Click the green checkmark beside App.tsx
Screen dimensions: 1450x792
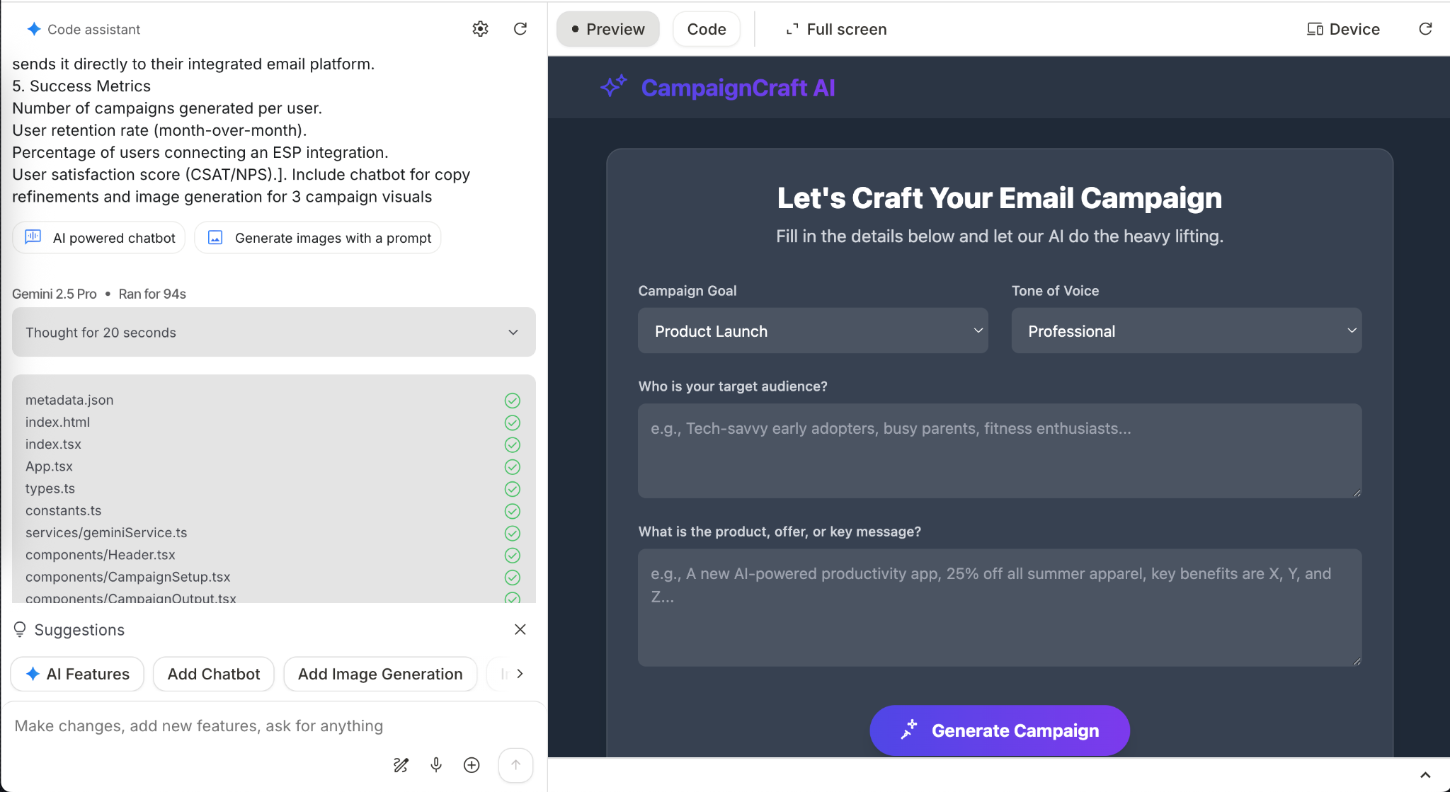tap(513, 467)
